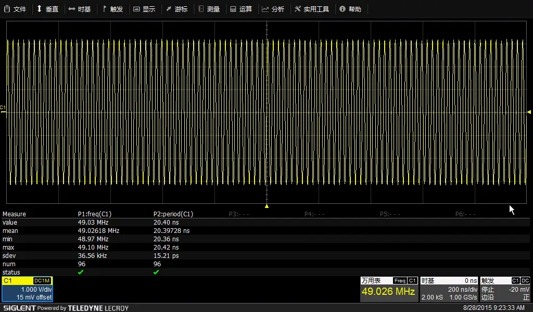533x312 pixels.
Task: Click the 49.026 MHz multimeter readout
Action: pyautogui.click(x=389, y=292)
